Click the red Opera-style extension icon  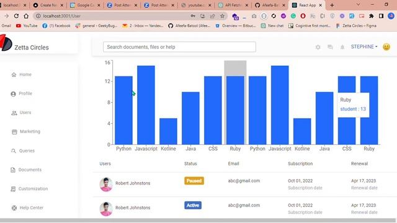(x=303, y=16)
